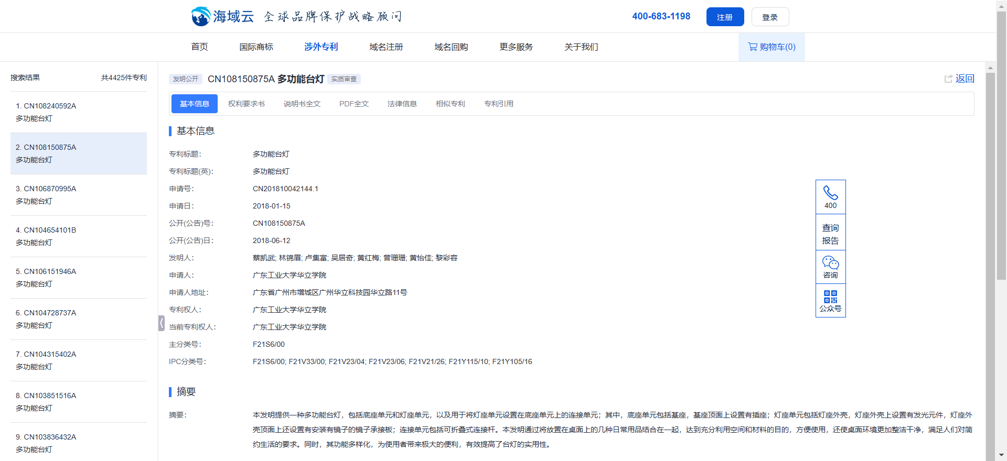Click the 返回 share arrow icon
Image resolution: width=1007 pixels, height=461 pixels.
tap(948, 79)
